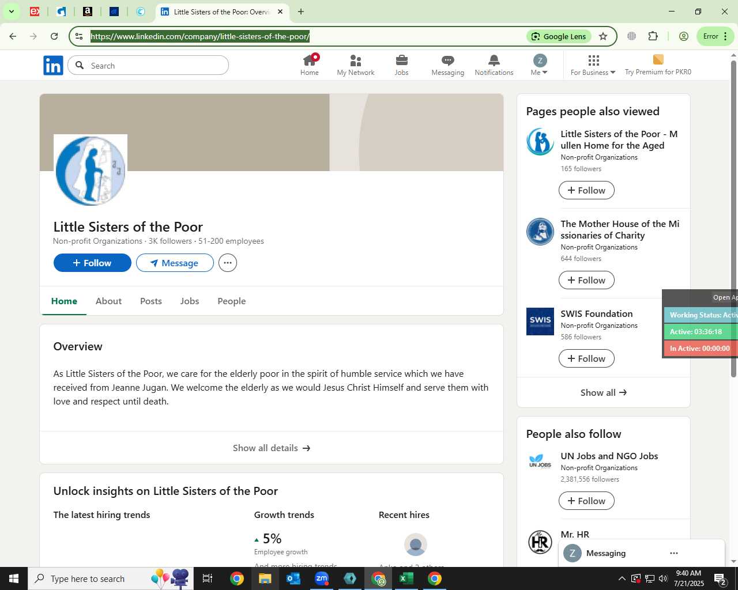The image size is (738, 590).
Task: Switch to the People tab
Action: (x=232, y=301)
